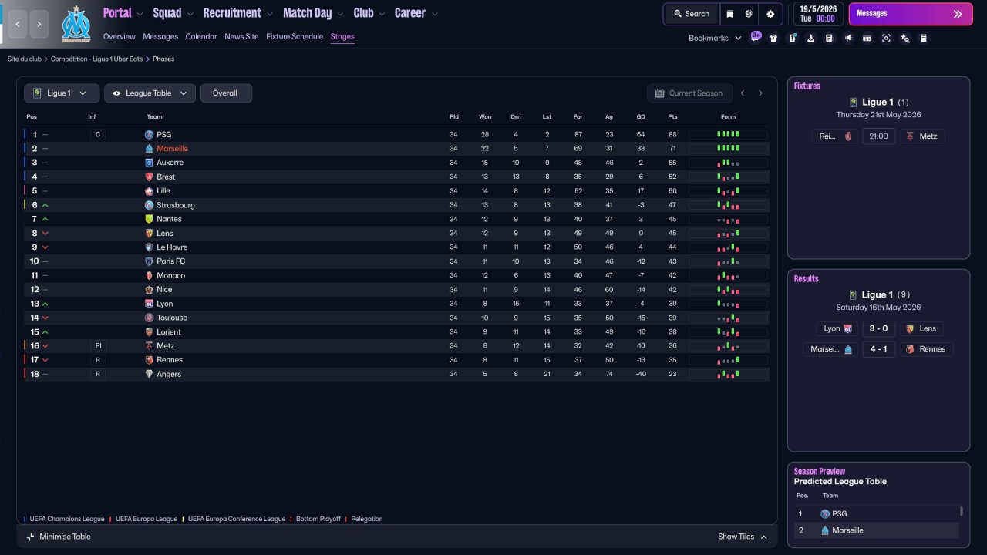Click the Search button
This screenshot has width=987, height=555.
pyautogui.click(x=691, y=14)
